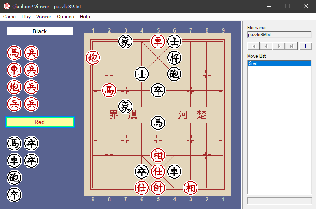Step back one move
The width and height of the screenshot is (316, 209).
[266, 46]
